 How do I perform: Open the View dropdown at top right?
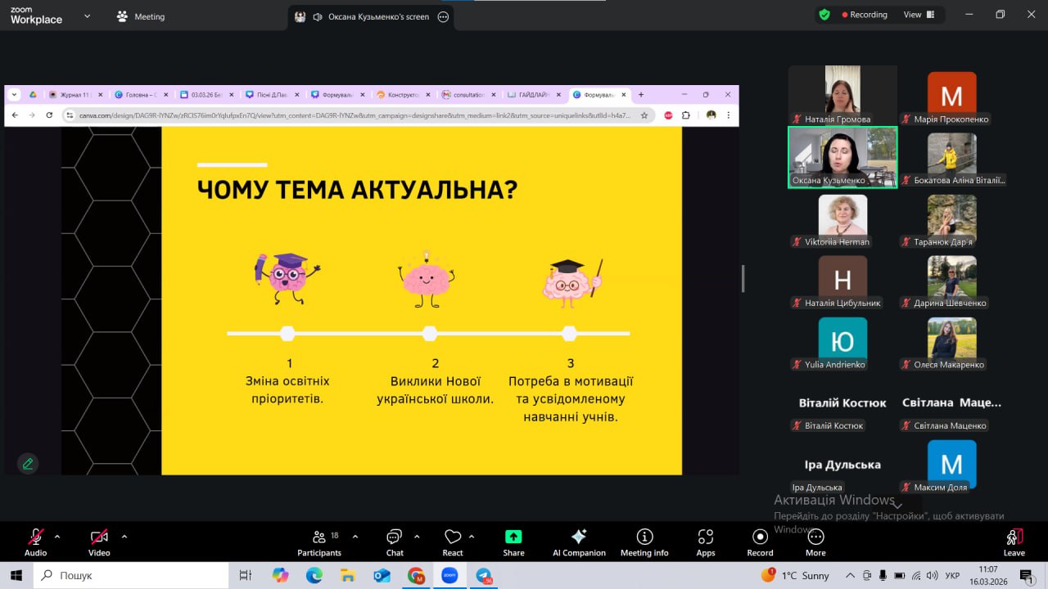coord(918,15)
